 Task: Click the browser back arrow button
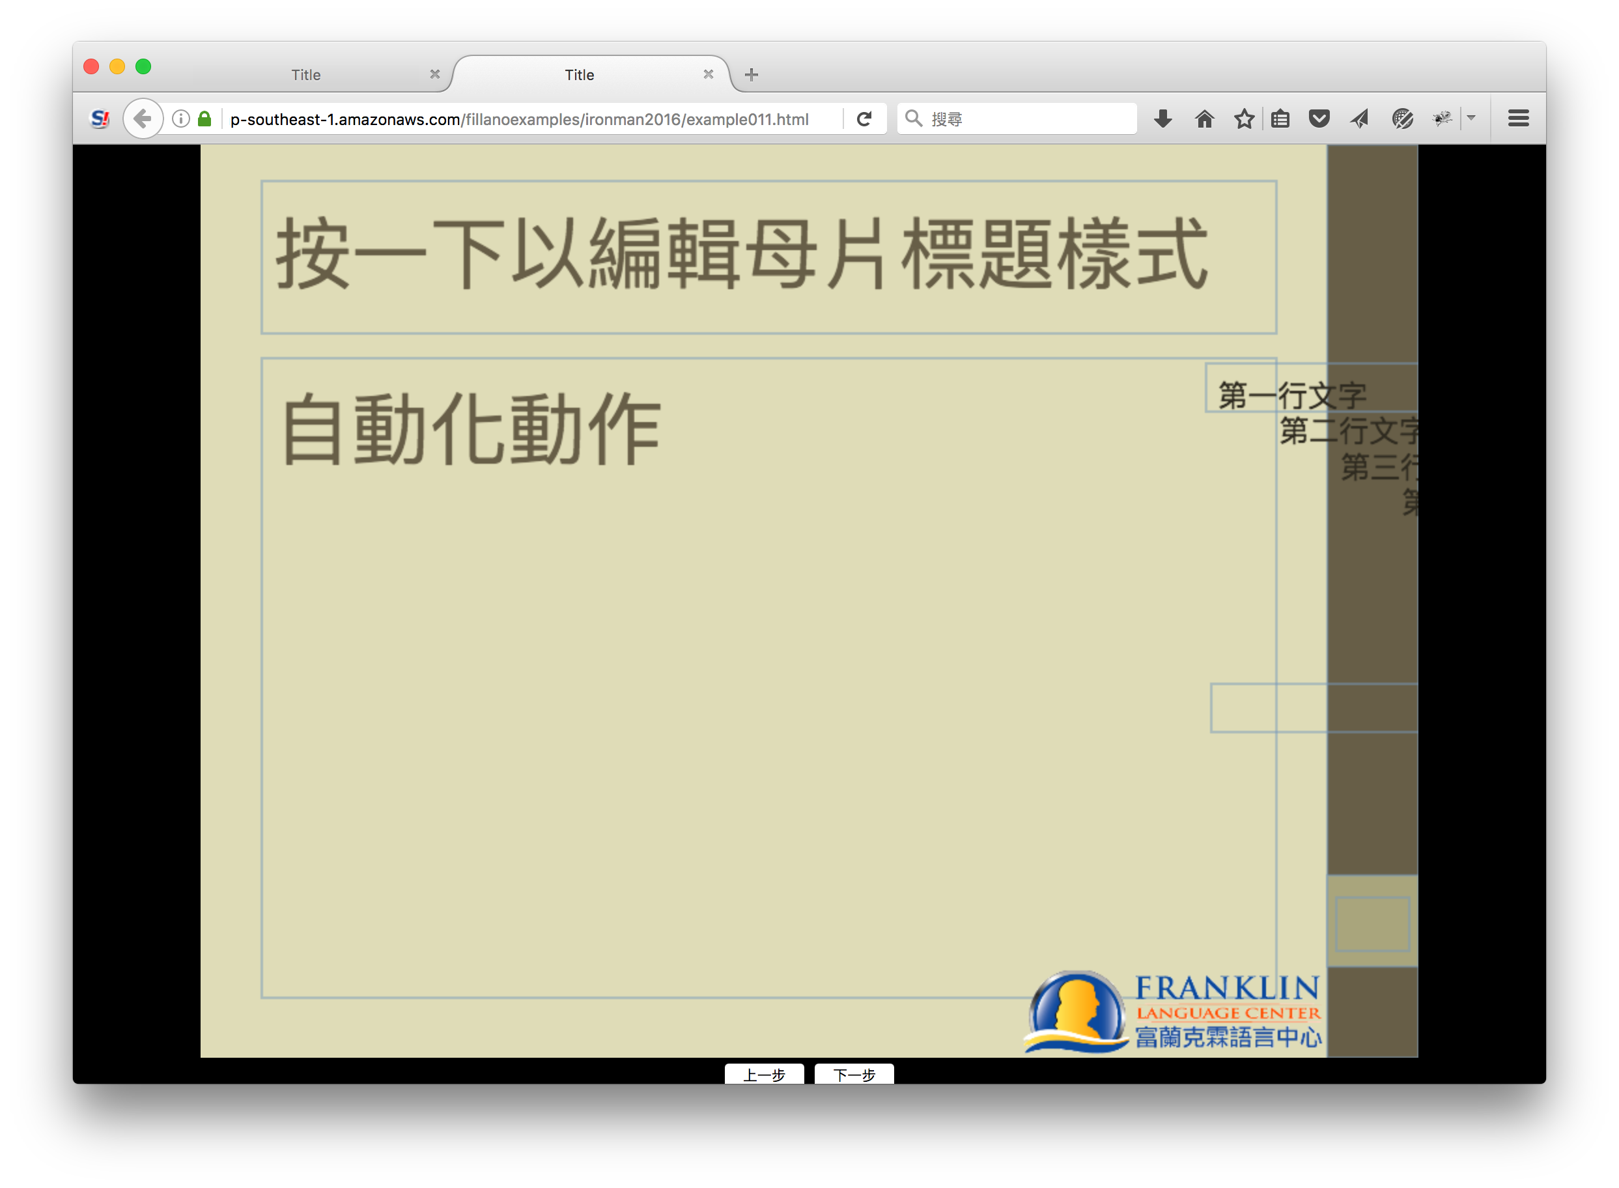143,119
